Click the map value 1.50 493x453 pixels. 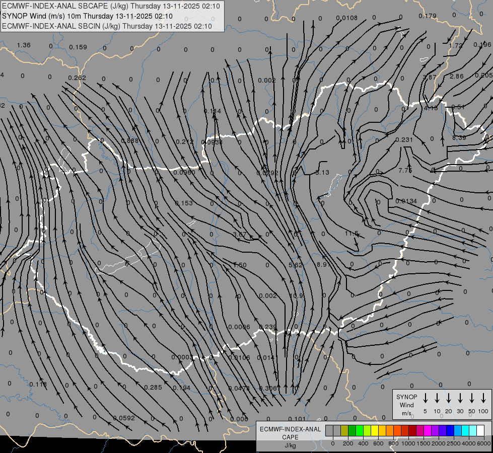(x=240, y=265)
